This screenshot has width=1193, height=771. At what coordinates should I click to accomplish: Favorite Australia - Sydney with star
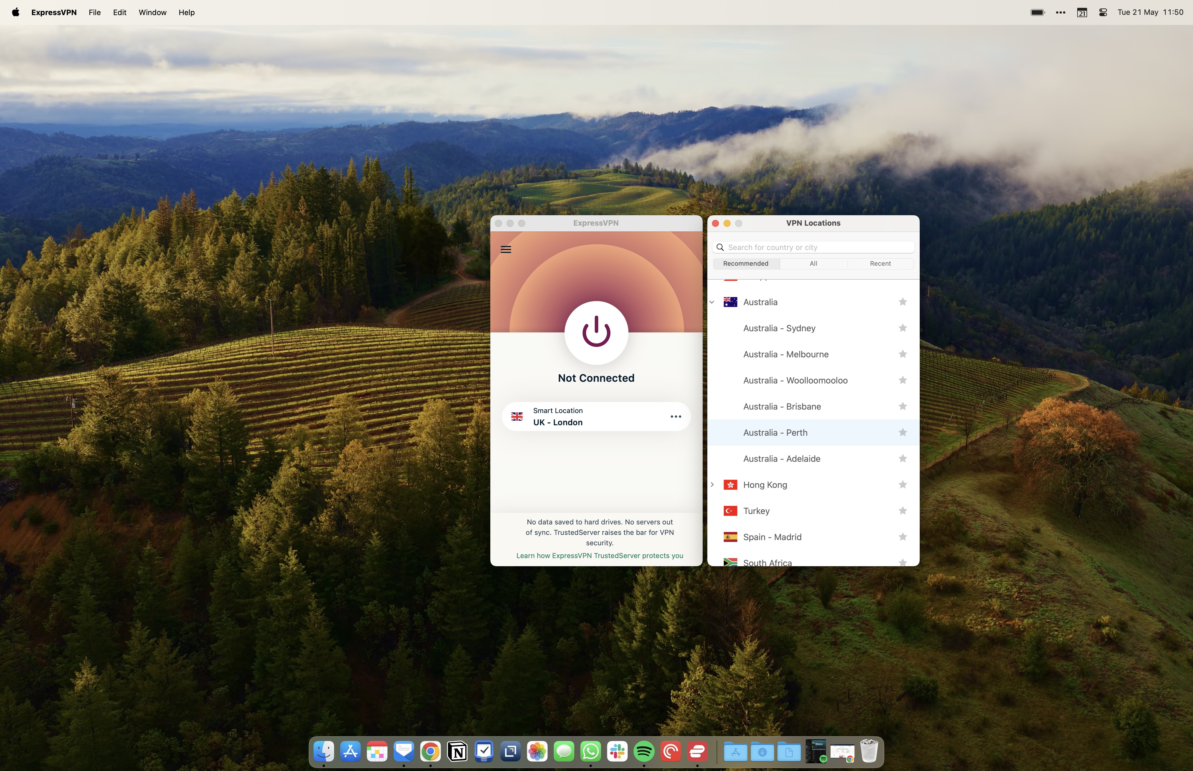click(902, 328)
